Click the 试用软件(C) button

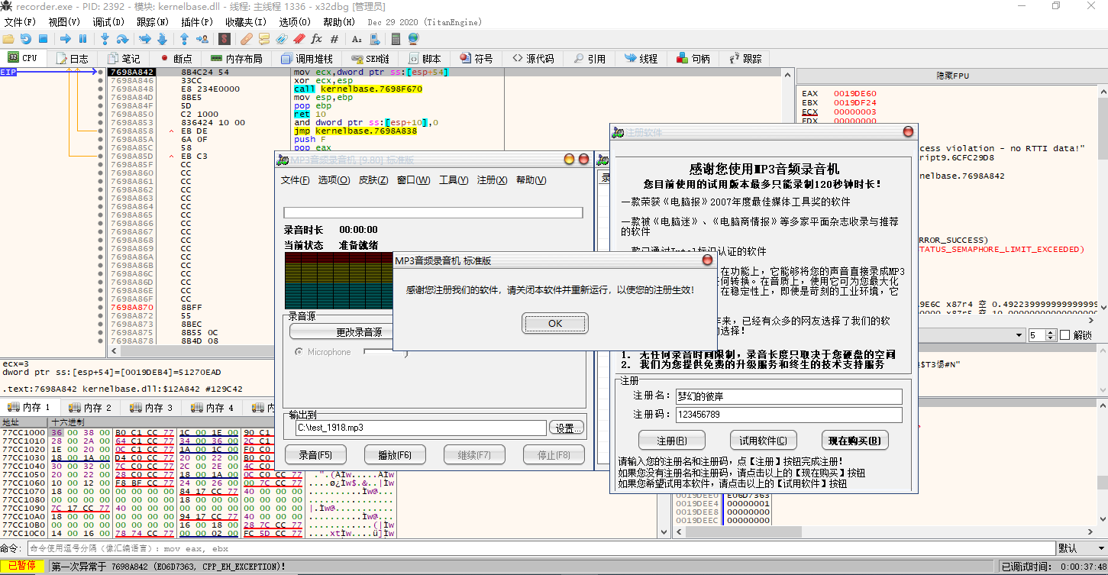(764, 441)
